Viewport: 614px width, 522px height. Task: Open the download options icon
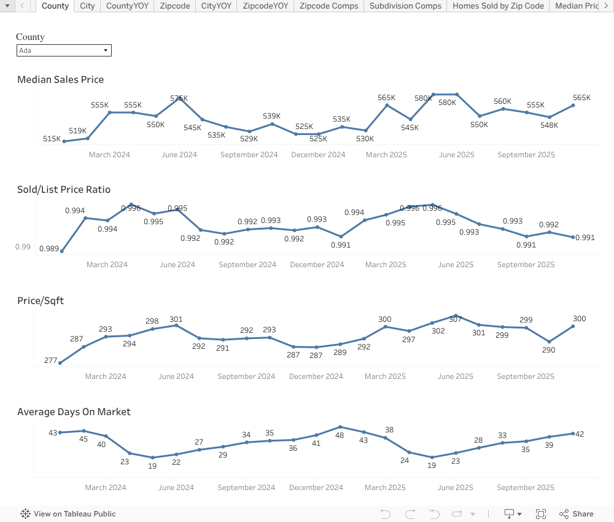click(509, 514)
